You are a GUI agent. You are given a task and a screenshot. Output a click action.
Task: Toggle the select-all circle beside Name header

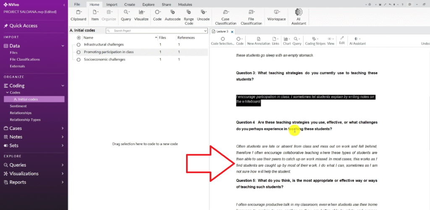coord(79,37)
